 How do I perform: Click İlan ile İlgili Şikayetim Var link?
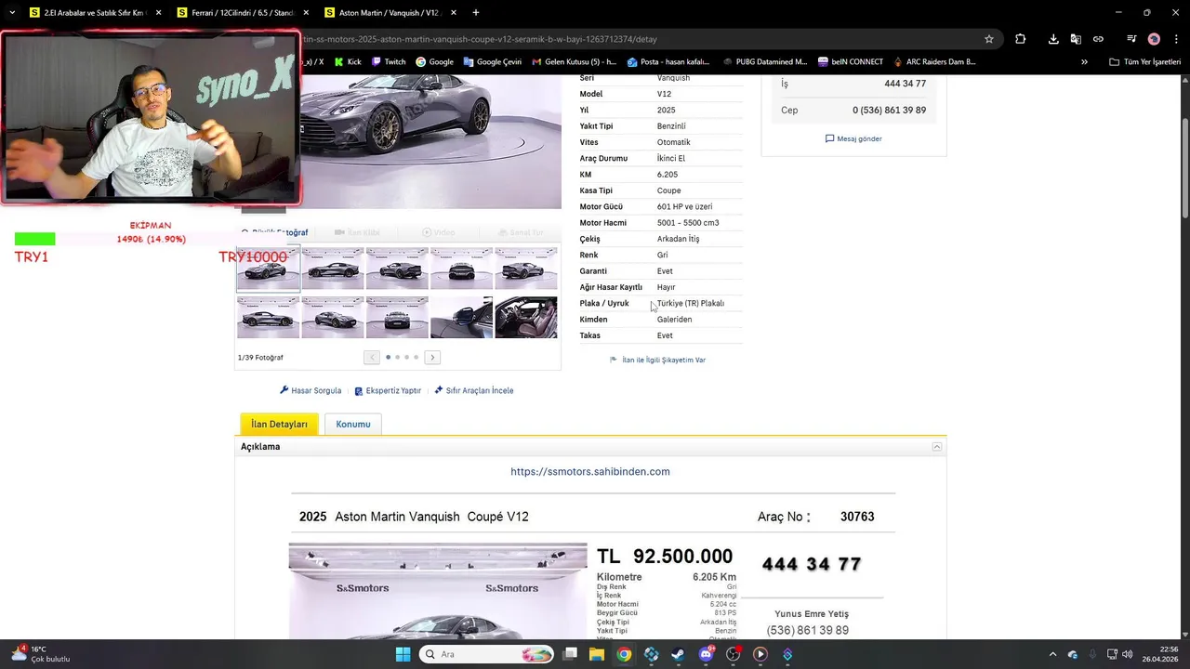pyautogui.click(x=657, y=360)
